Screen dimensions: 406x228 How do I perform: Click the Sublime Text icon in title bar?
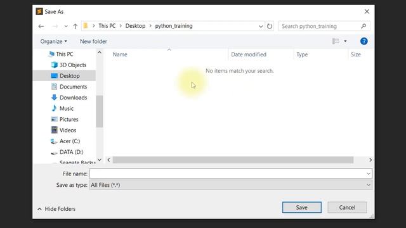coord(39,11)
